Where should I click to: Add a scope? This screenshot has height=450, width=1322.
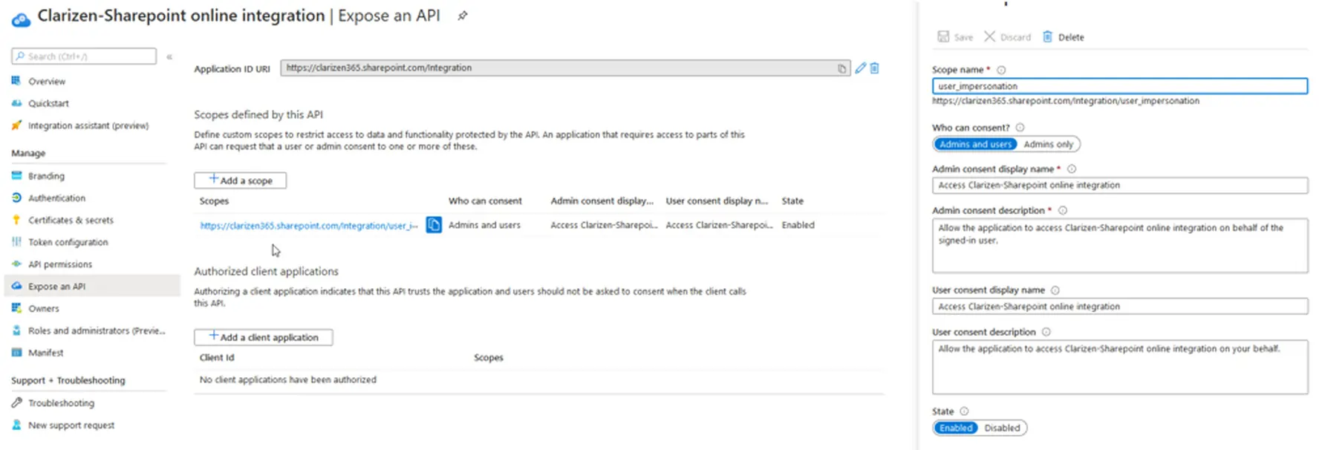(x=241, y=180)
